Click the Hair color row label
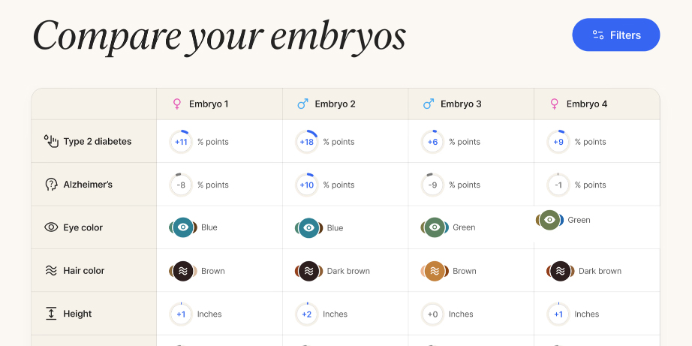This screenshot has width=692, height=346. click(x=84, y=270)
